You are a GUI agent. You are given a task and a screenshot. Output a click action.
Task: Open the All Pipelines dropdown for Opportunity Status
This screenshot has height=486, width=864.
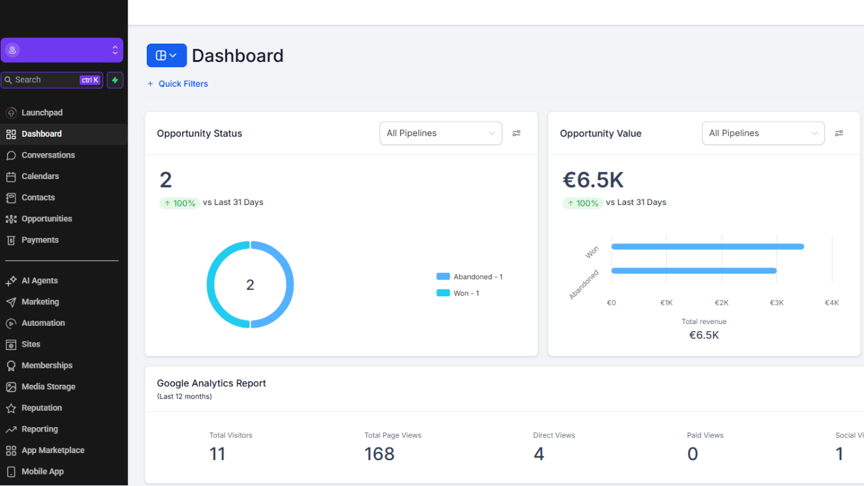coord(440,133)
